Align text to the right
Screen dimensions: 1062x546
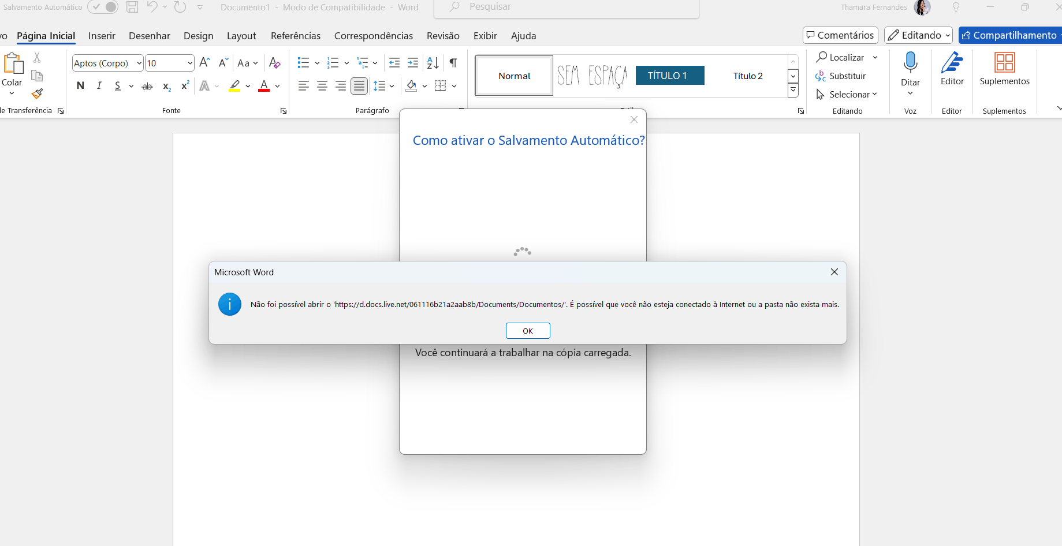pos(341,86)
